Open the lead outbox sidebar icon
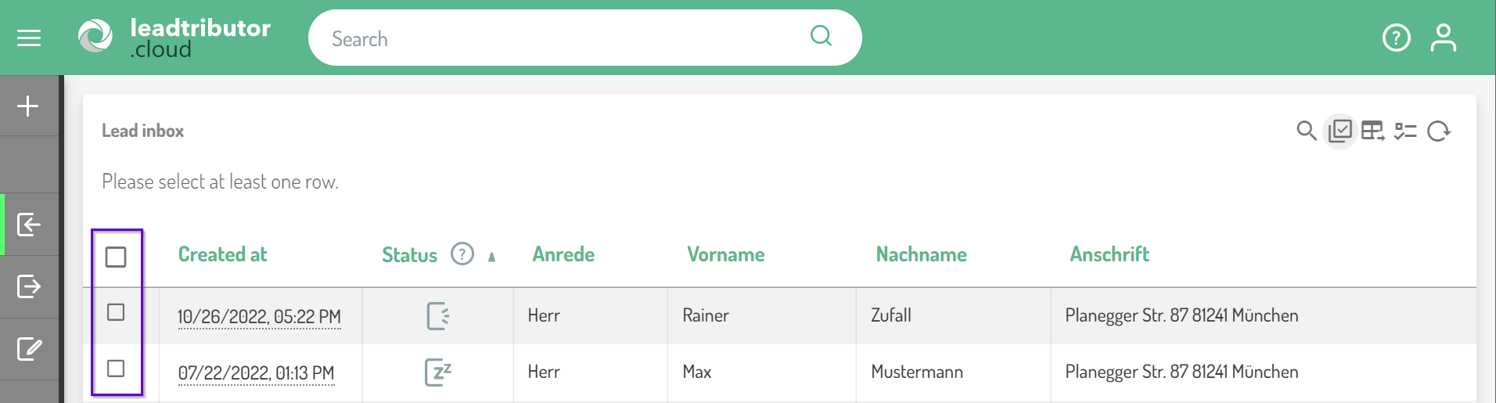This screenshot has height=403, width=1496. click(x=29, y=286)
